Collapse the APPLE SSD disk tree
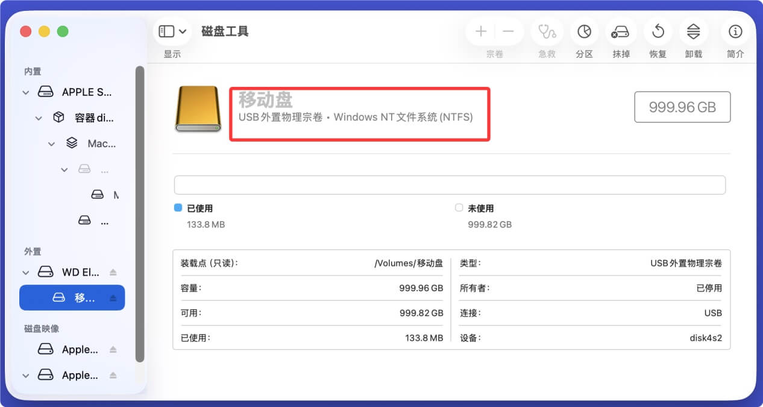Image resolution: width=763 pixels, height=407 pixels. coord(25,92)
